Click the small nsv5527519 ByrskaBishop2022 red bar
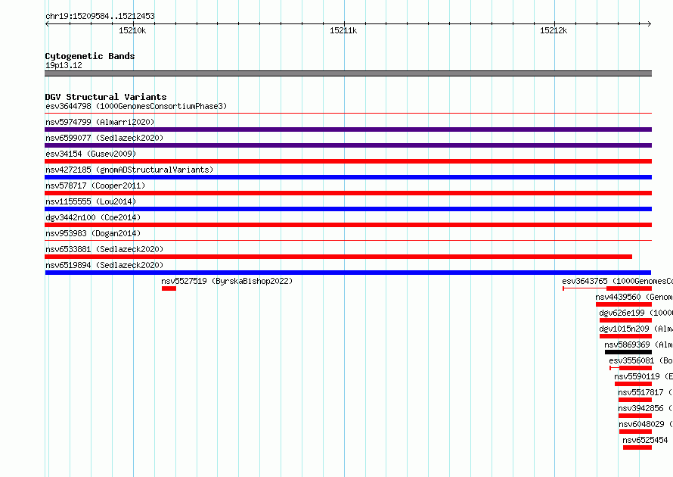This screenshot has height=477, width=673. (x=169, y=288)
